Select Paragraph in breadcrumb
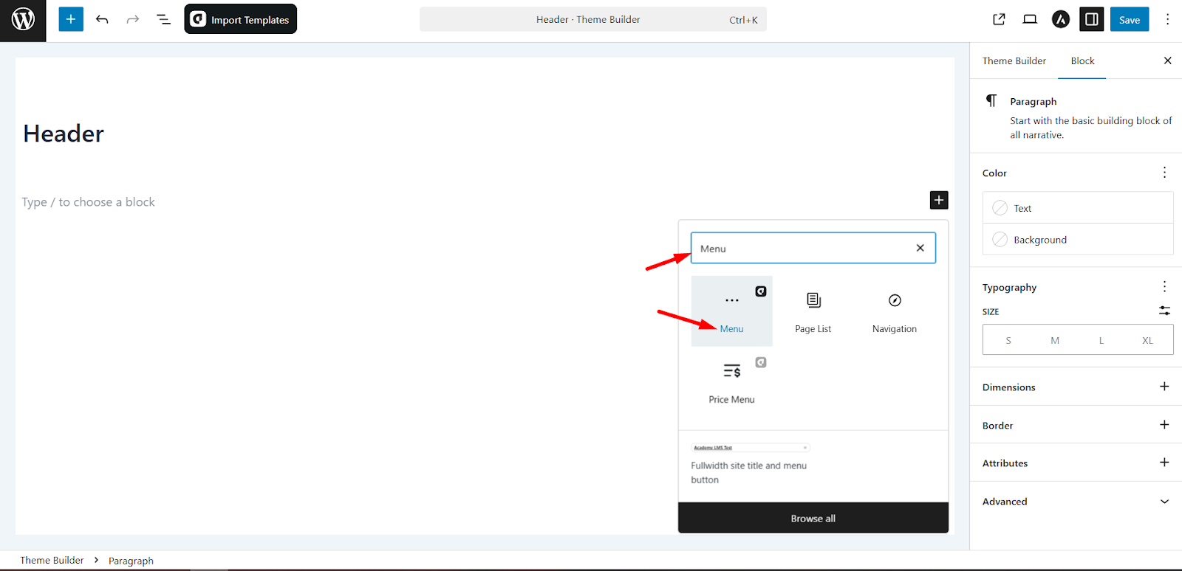Viewport: 1182px width, 571px height. click(131, 560)
